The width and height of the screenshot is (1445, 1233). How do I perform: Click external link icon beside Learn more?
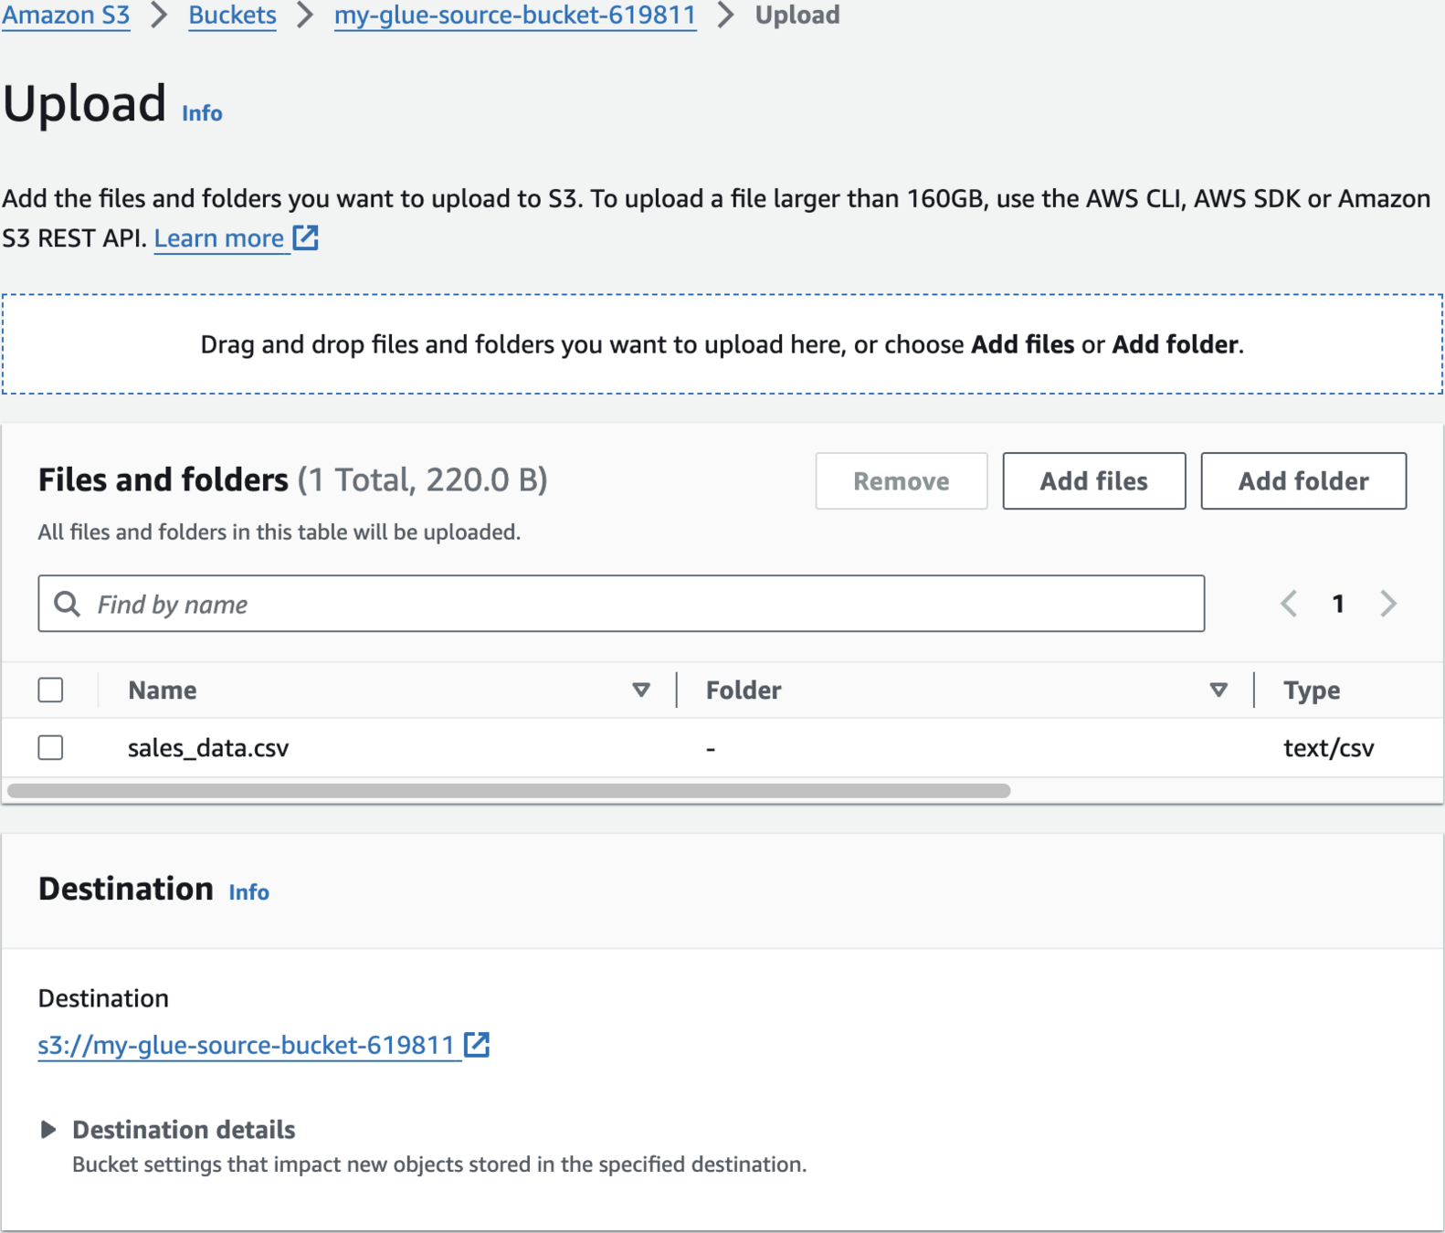[x=306, y=237]
